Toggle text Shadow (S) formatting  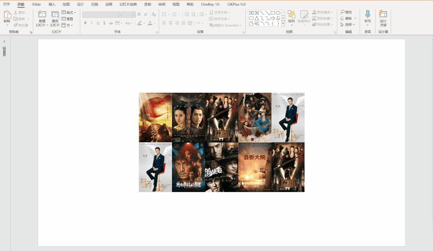[104, 23]
